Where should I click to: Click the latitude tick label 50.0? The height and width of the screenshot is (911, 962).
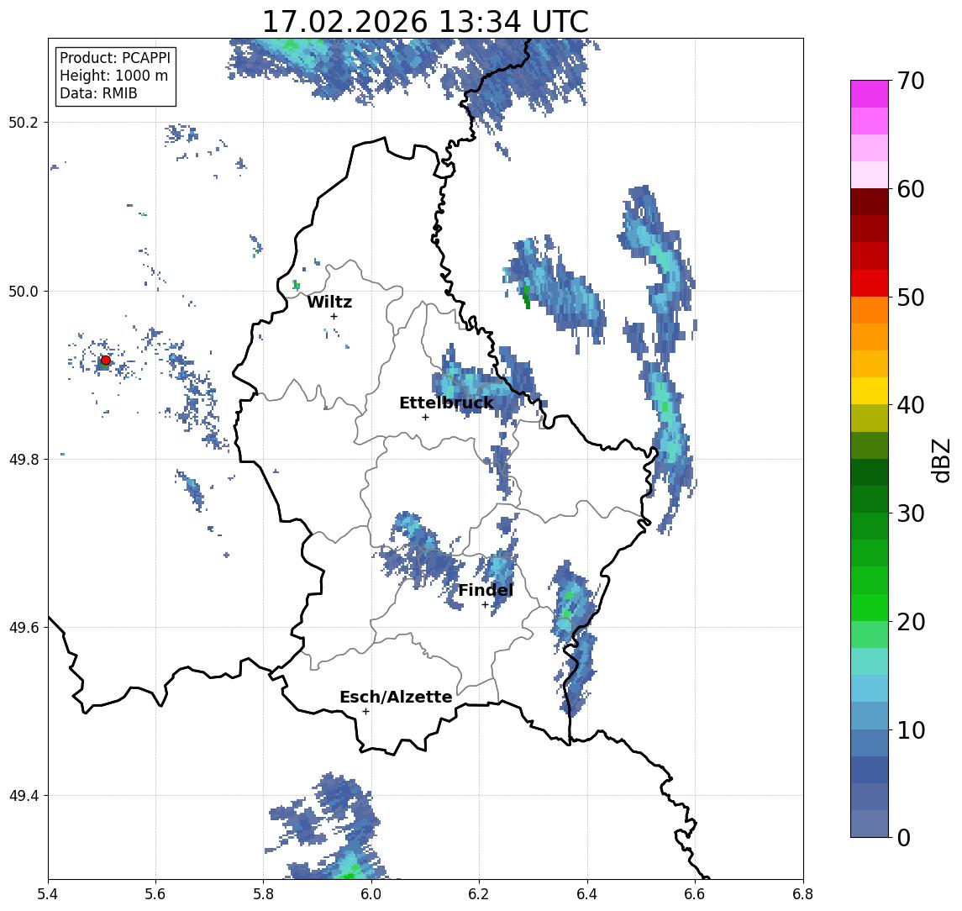(x=24, y=291)
